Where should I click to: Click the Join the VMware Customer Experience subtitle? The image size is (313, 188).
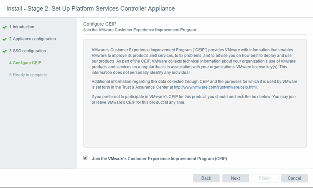(139, 30)
